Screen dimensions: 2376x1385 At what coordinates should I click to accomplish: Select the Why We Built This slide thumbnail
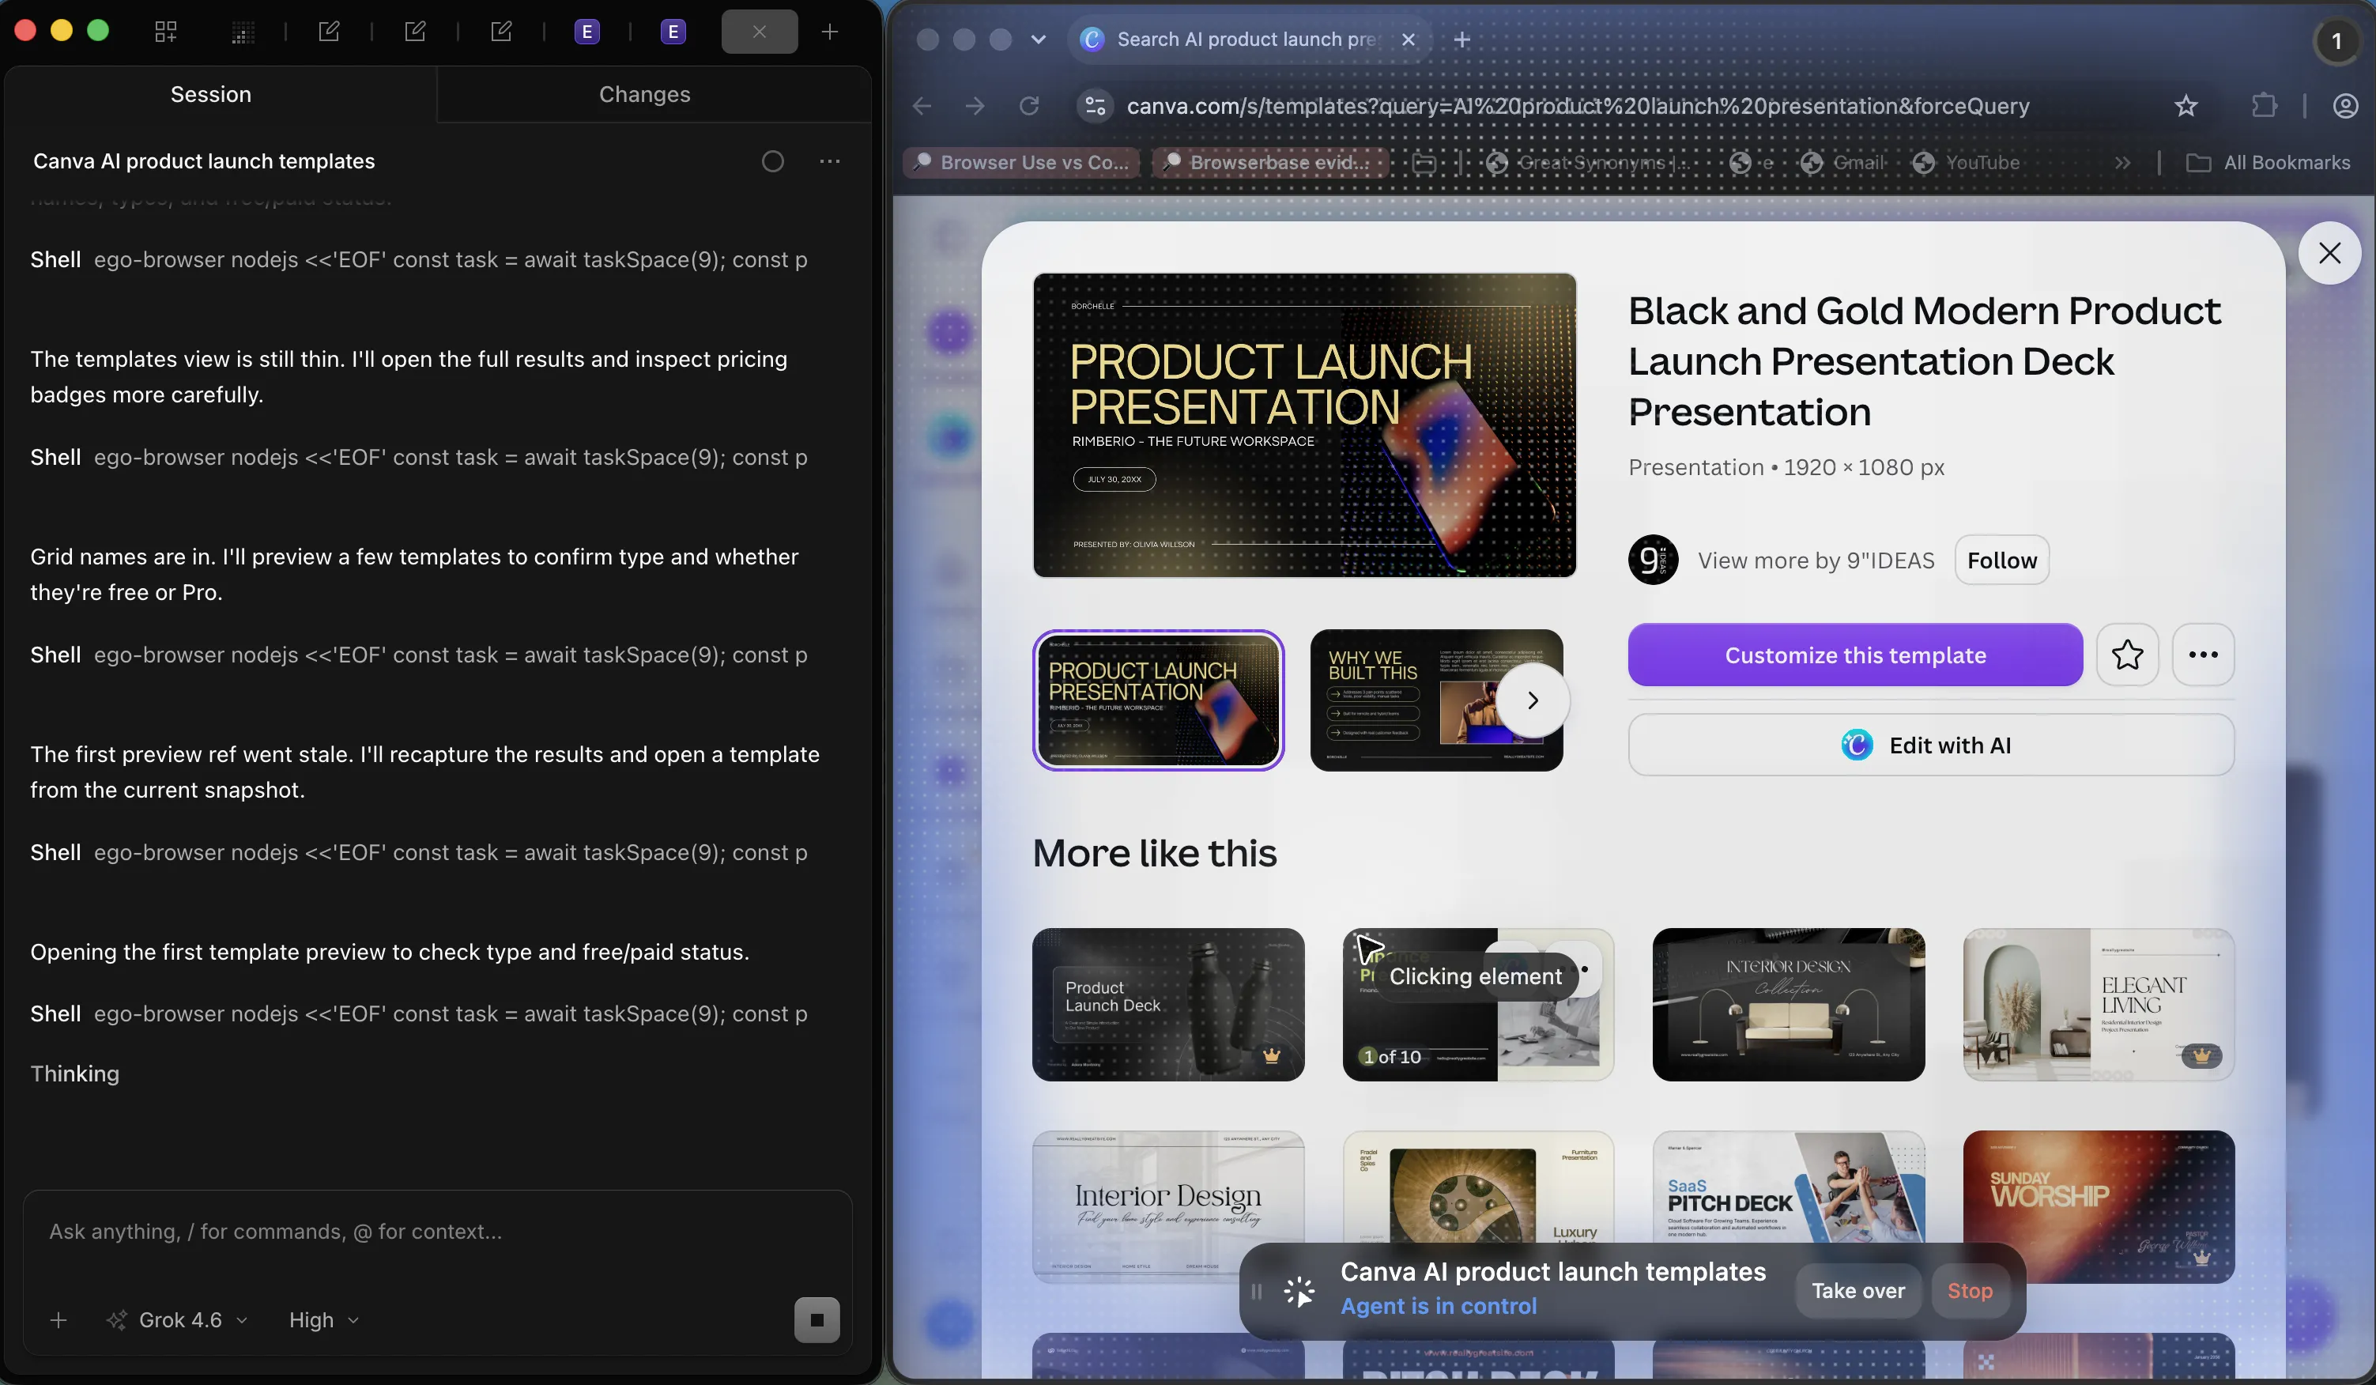[1436, 700]
